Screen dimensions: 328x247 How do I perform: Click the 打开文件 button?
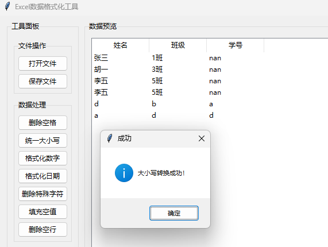pyautogui.click(x=43, y=63)
